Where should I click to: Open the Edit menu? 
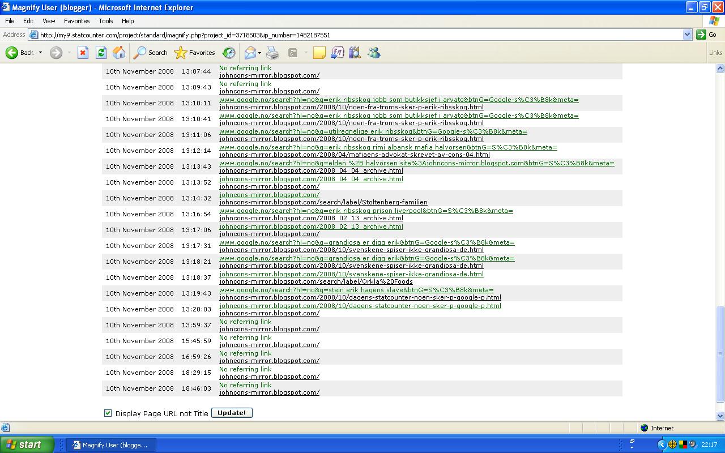click(x=28, y=21)
